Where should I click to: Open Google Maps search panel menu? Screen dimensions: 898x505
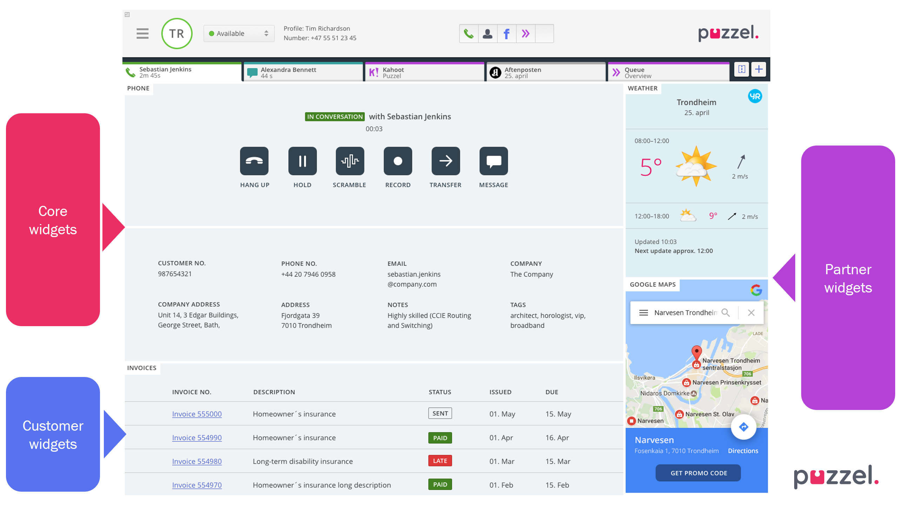(643, 312)
